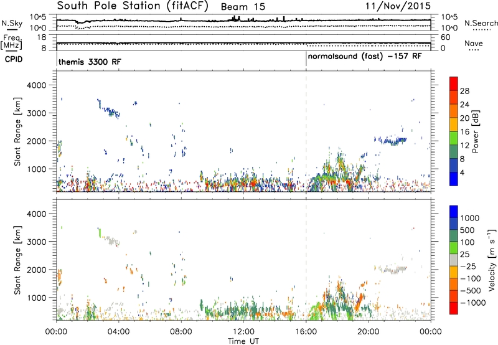Pick the bright blue top of the velocity bar
The width and height of the screenshot is (498, 345).
[x=454, y=212]
